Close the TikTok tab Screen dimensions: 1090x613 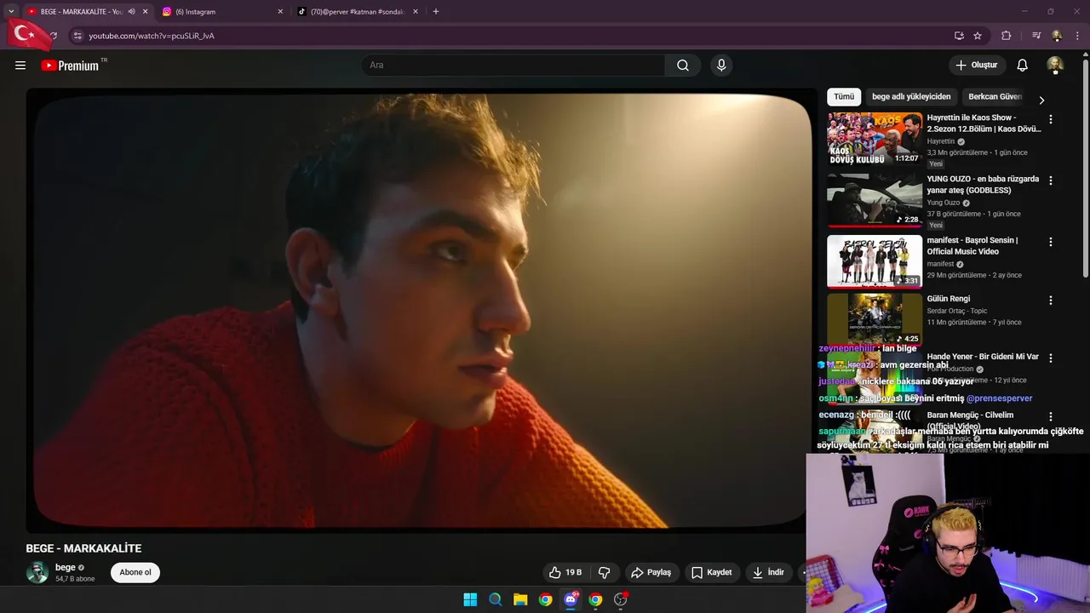coord(416,12)
